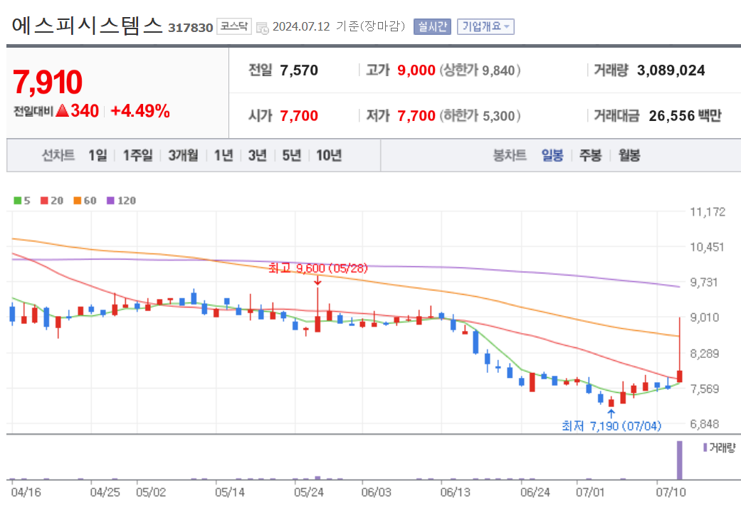The width and height of the screenshot is (741, 506).
Task: Click the 최고 9,600 (05/28) high marker
Action: [x=317, y=268]
